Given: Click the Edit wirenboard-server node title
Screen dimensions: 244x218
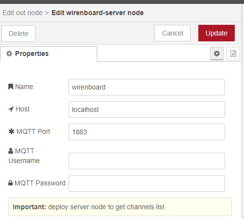Looking at the screenshot, I should (98, 13).
